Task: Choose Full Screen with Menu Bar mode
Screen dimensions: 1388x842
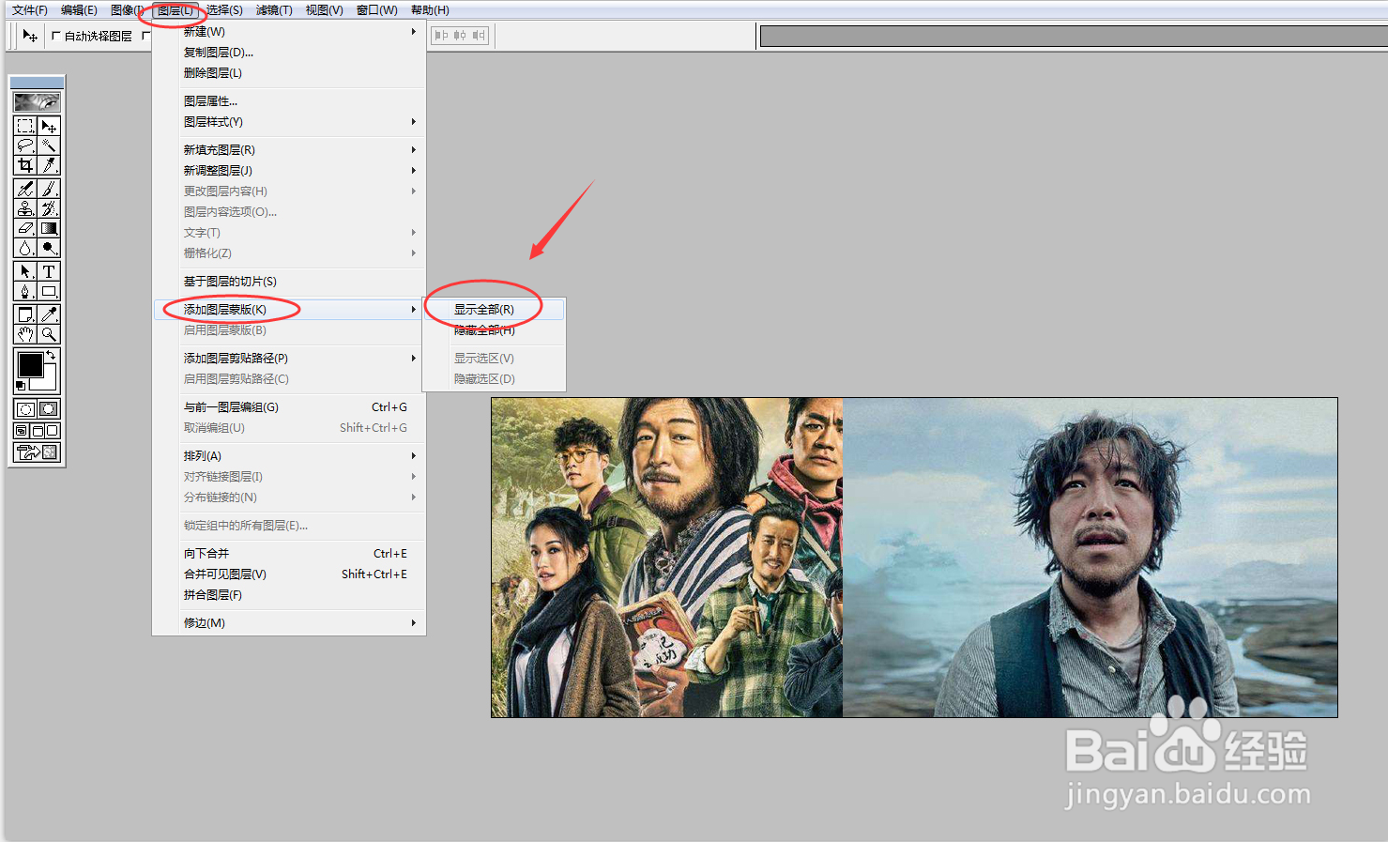Action: pyautogui.click(x=38, y=431)
